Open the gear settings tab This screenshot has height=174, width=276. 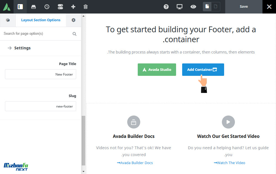(x=73, y=20)
